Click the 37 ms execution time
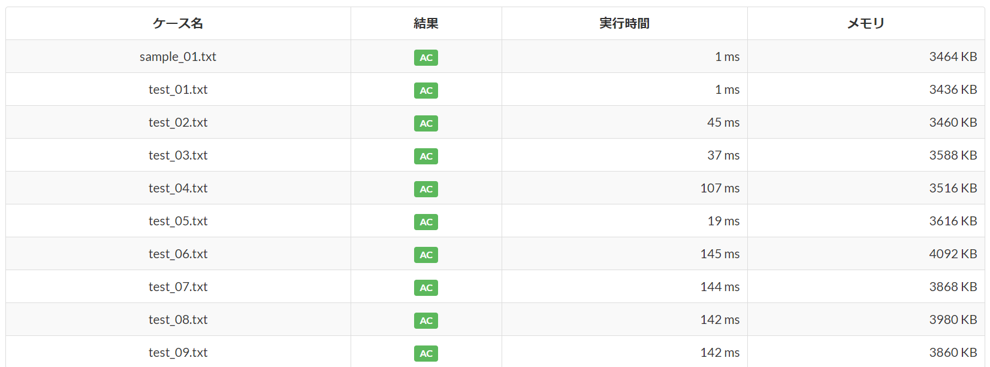 (x=723, y=155)
